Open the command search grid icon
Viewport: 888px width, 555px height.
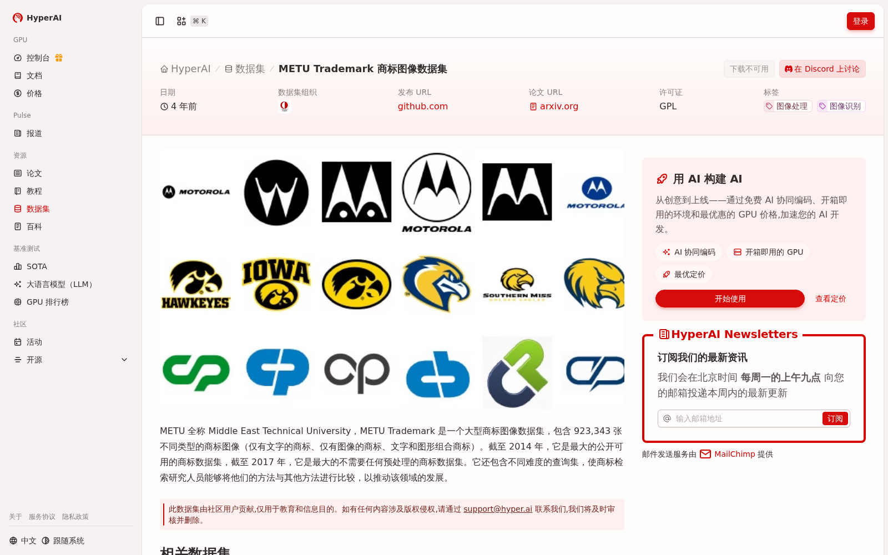(181, 21)
